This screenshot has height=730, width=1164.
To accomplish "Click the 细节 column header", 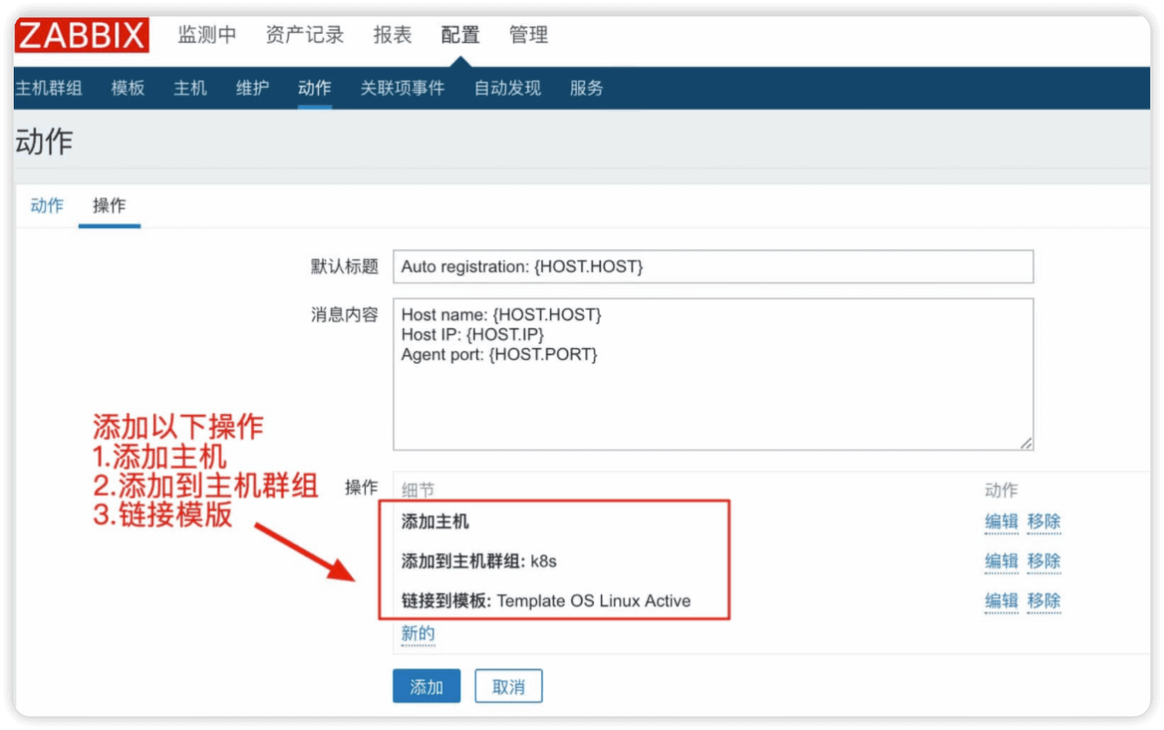I will pos(418,491).
